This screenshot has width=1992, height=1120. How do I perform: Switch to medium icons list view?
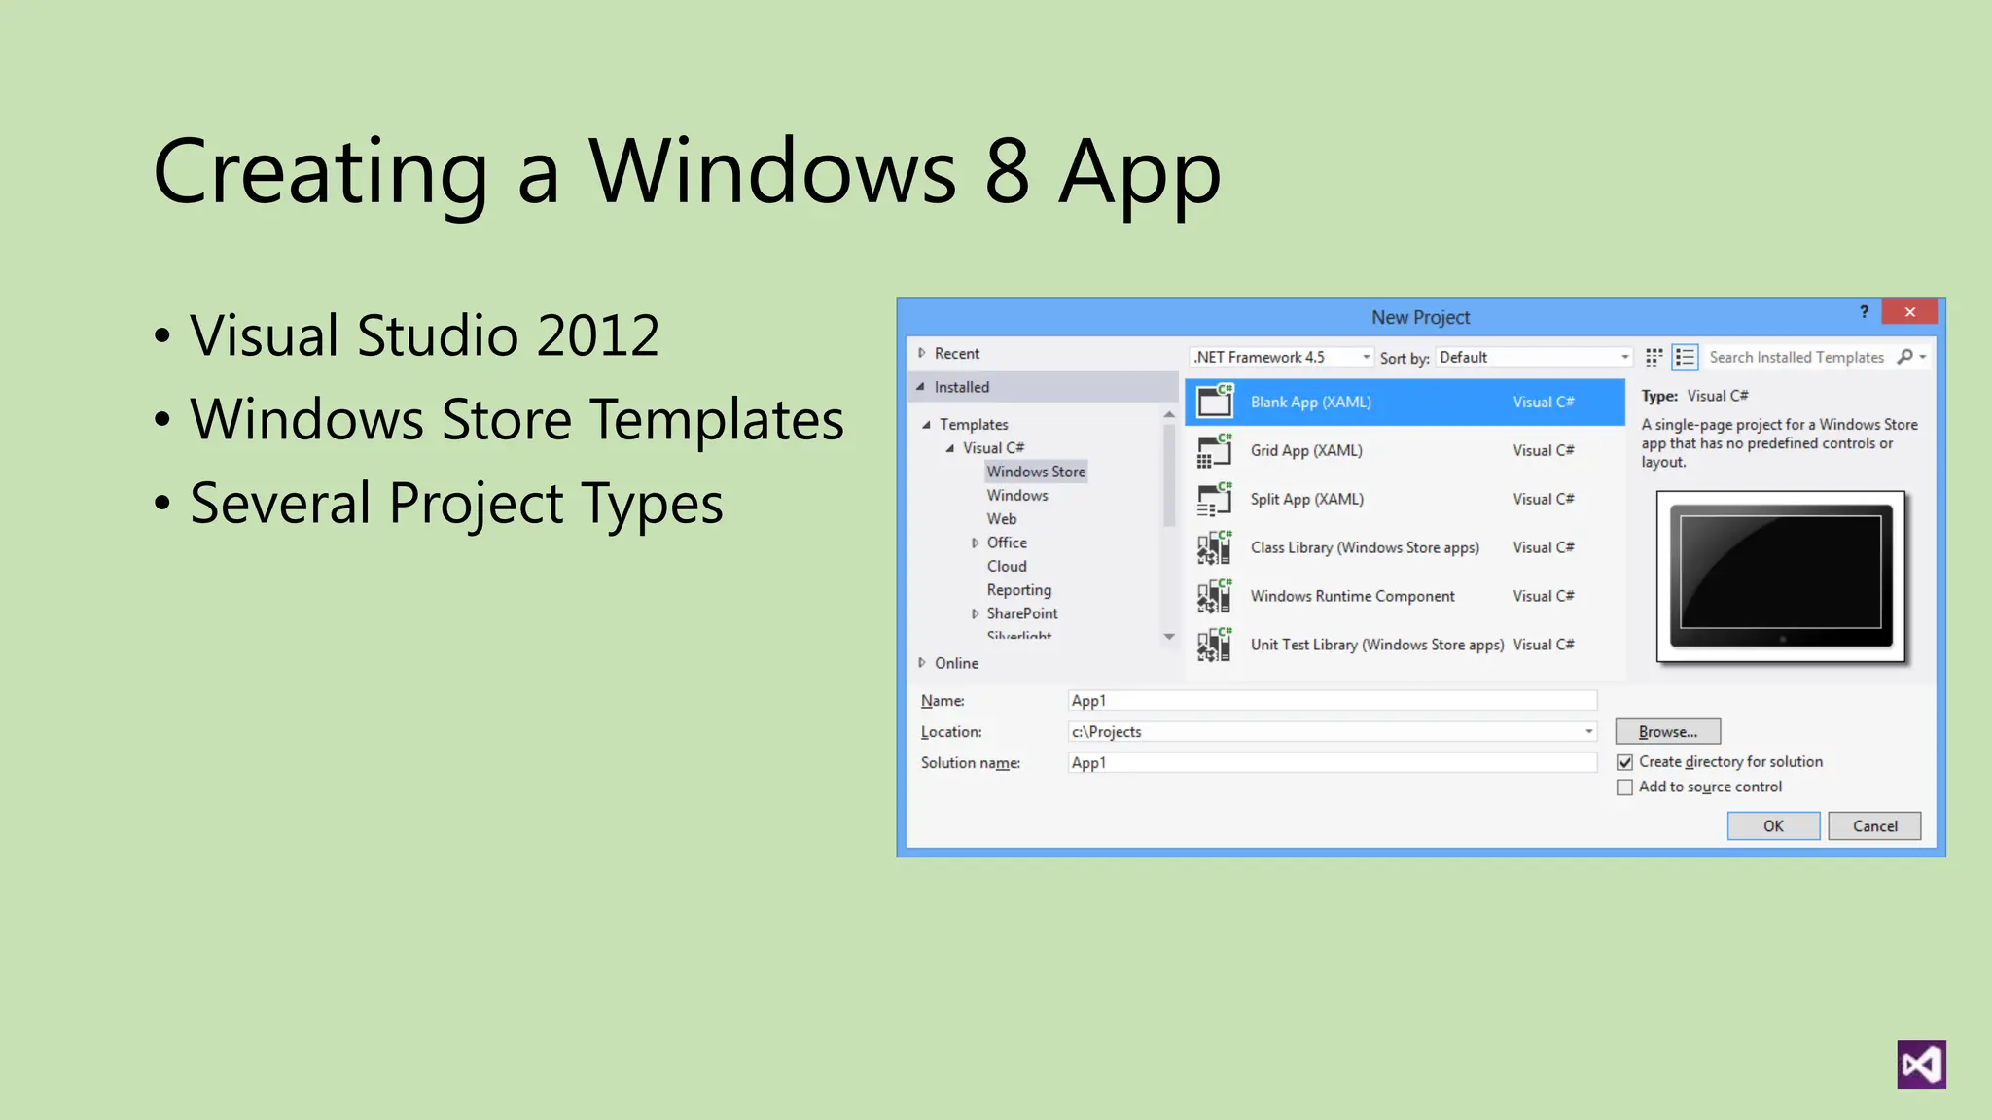coord(1685,357)
